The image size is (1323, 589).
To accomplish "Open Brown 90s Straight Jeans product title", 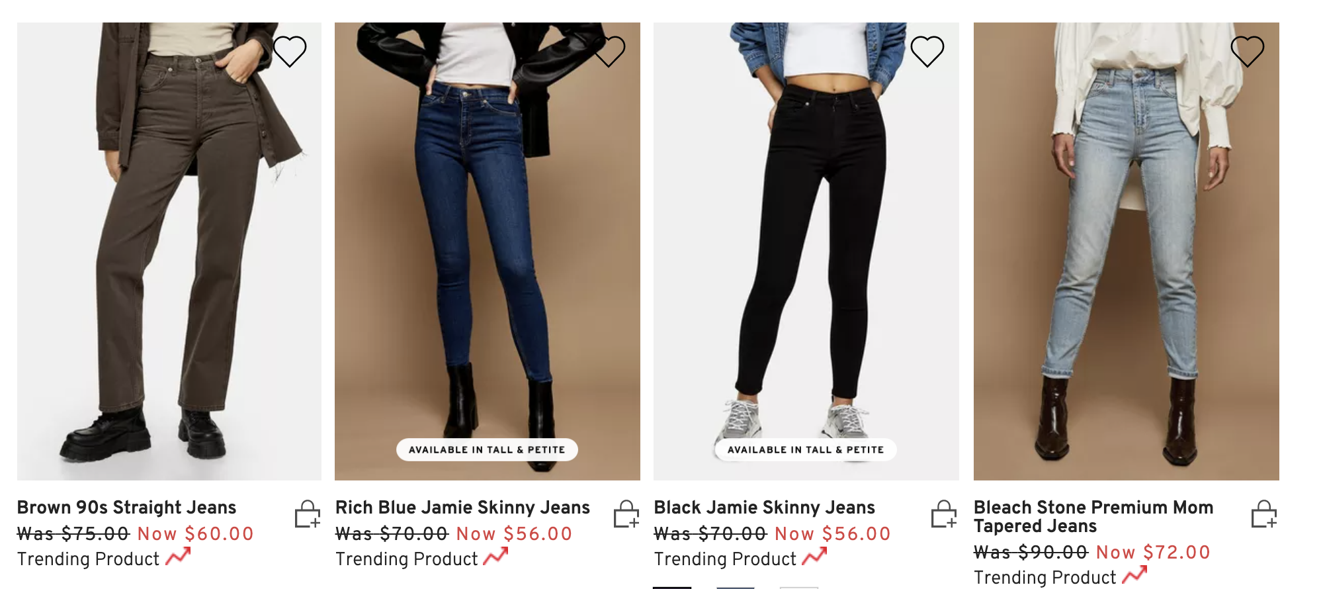I will click(x=126, y=508).
